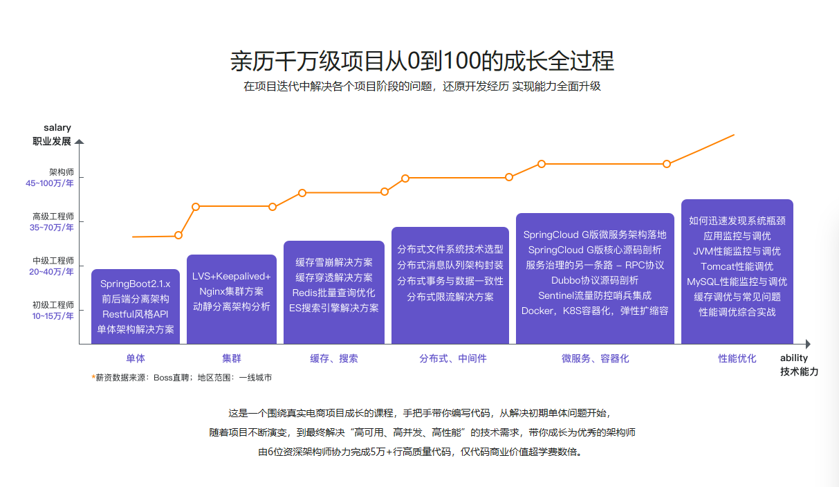Click SpringBoot2.1.x in the first block
Image resolution: width=839 pixels, height=487 pixels.
pyautogui.click(x=136, y=284)
